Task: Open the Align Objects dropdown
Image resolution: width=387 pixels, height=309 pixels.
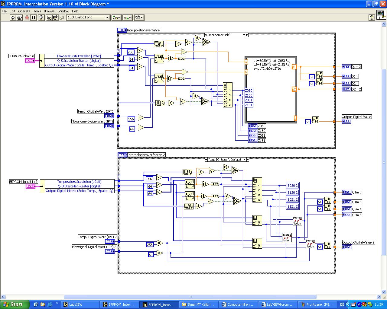Action: pyautogui.click(x=116, y=18)
